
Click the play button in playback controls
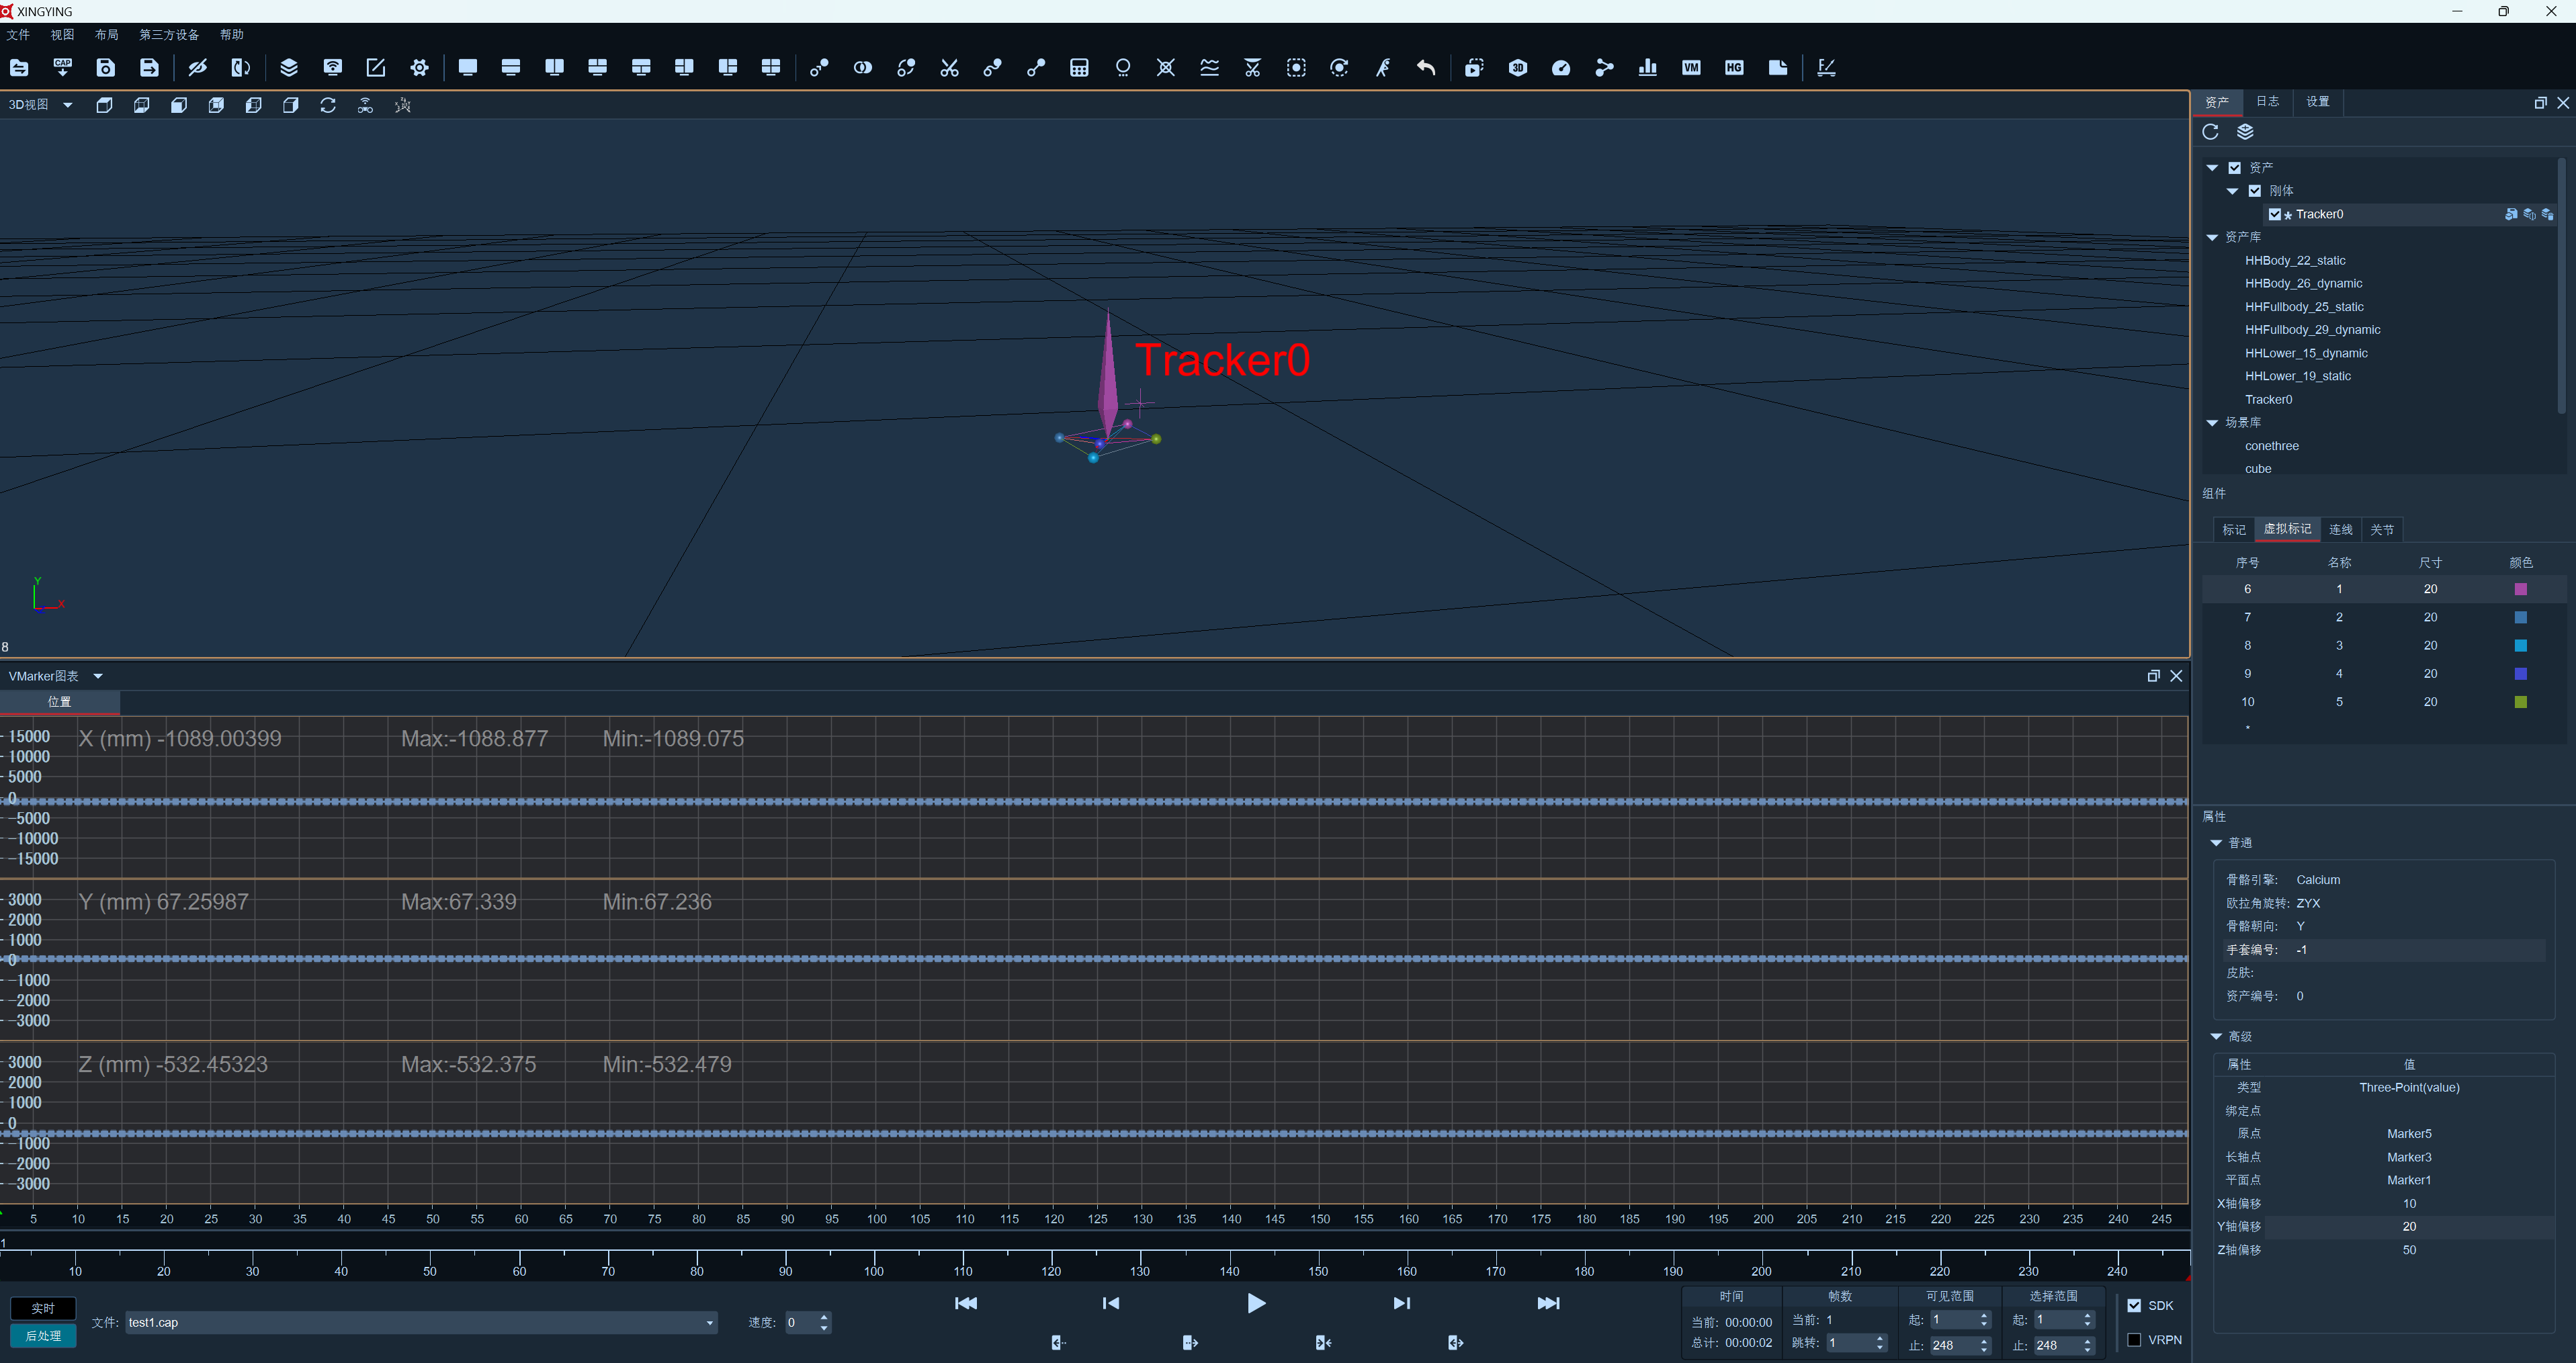click(x=1256, y=1302)
